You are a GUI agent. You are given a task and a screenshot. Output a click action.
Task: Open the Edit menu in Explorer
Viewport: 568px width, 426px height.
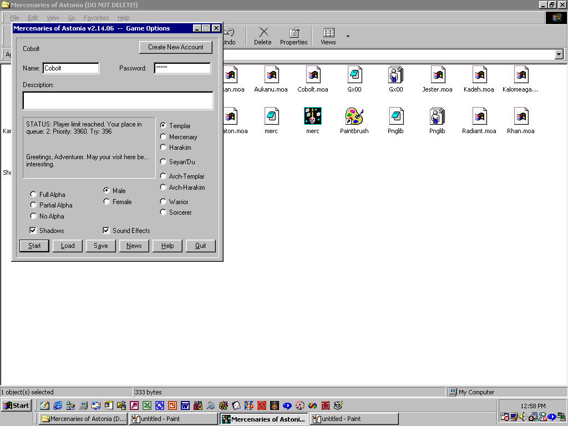(x=33, y=18)
